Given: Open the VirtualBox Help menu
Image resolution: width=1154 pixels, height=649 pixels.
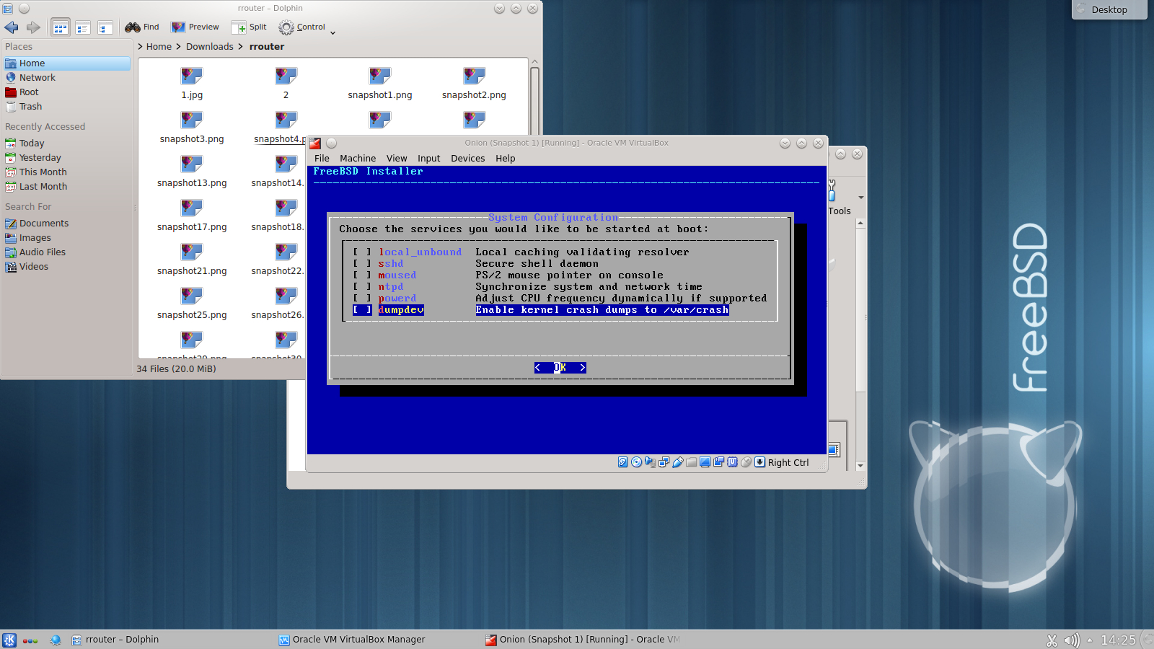Looking at the screenshot, I should [x=505, y=159].
